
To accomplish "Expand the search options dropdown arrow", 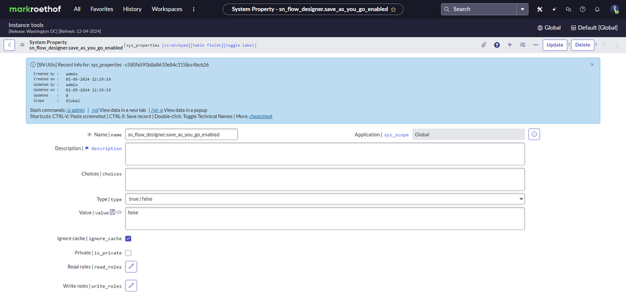I will [x=523, y=9].
